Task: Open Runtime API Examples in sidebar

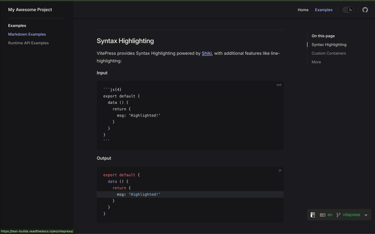Action: coord(28,43)
